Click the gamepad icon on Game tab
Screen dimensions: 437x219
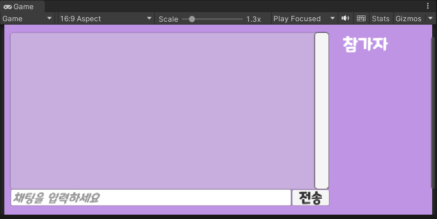coord(8,7)
